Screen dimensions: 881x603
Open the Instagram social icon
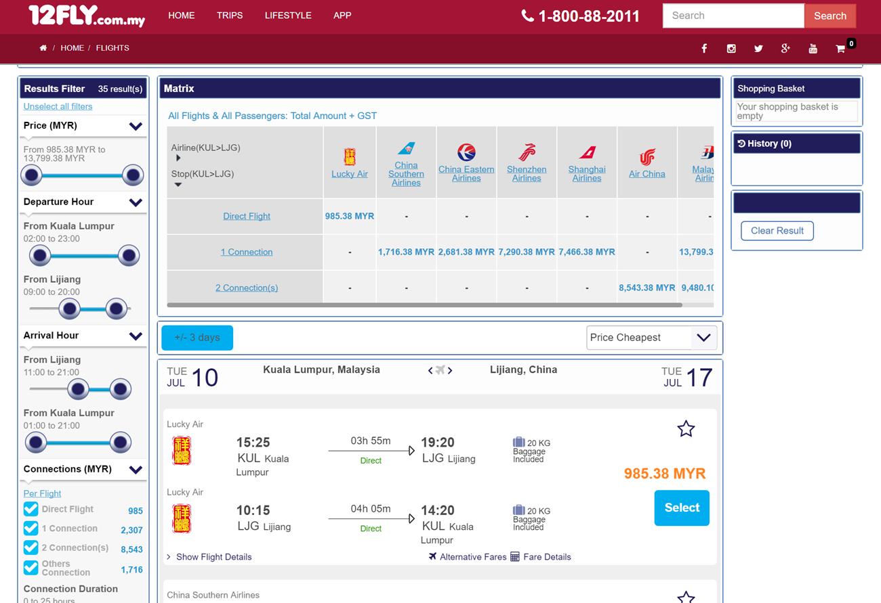(731, 48)
